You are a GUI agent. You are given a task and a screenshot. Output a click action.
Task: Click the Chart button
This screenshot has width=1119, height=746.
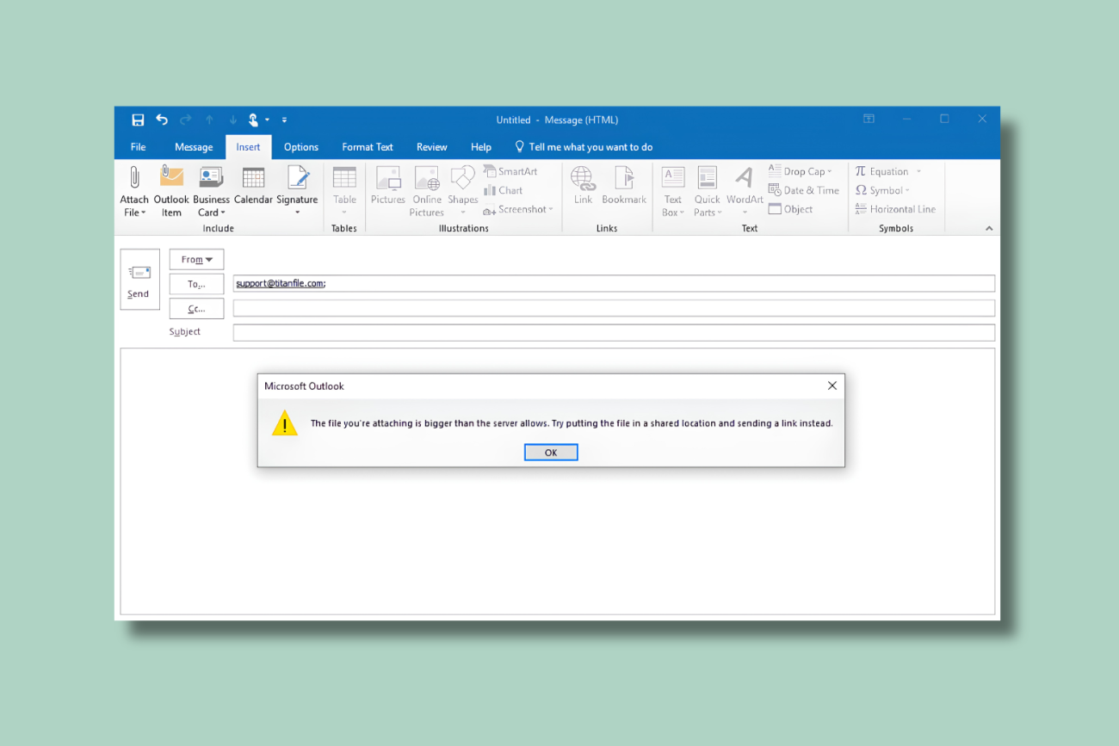(504, 190)
